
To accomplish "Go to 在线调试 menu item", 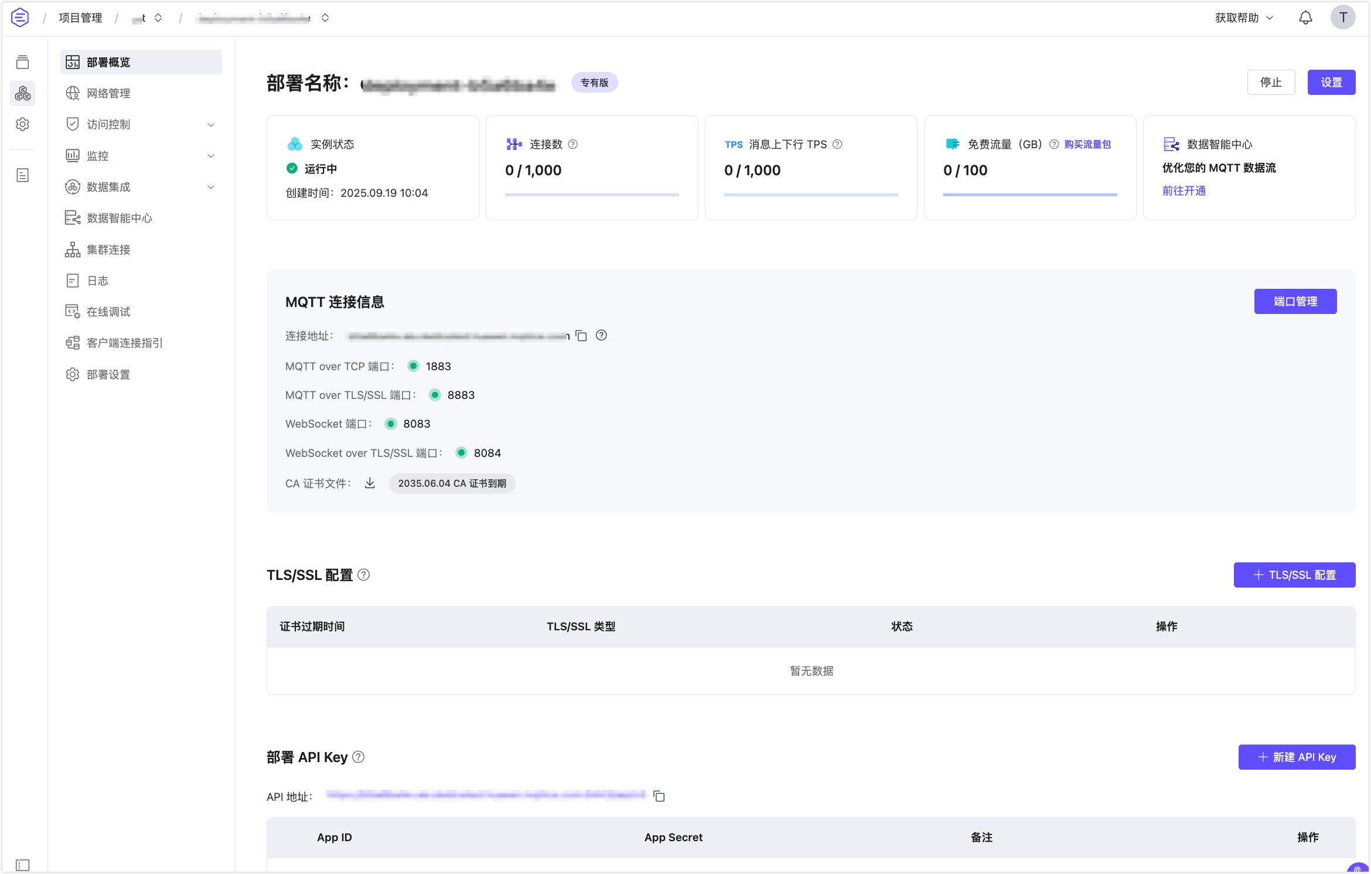I will (108, 312).
